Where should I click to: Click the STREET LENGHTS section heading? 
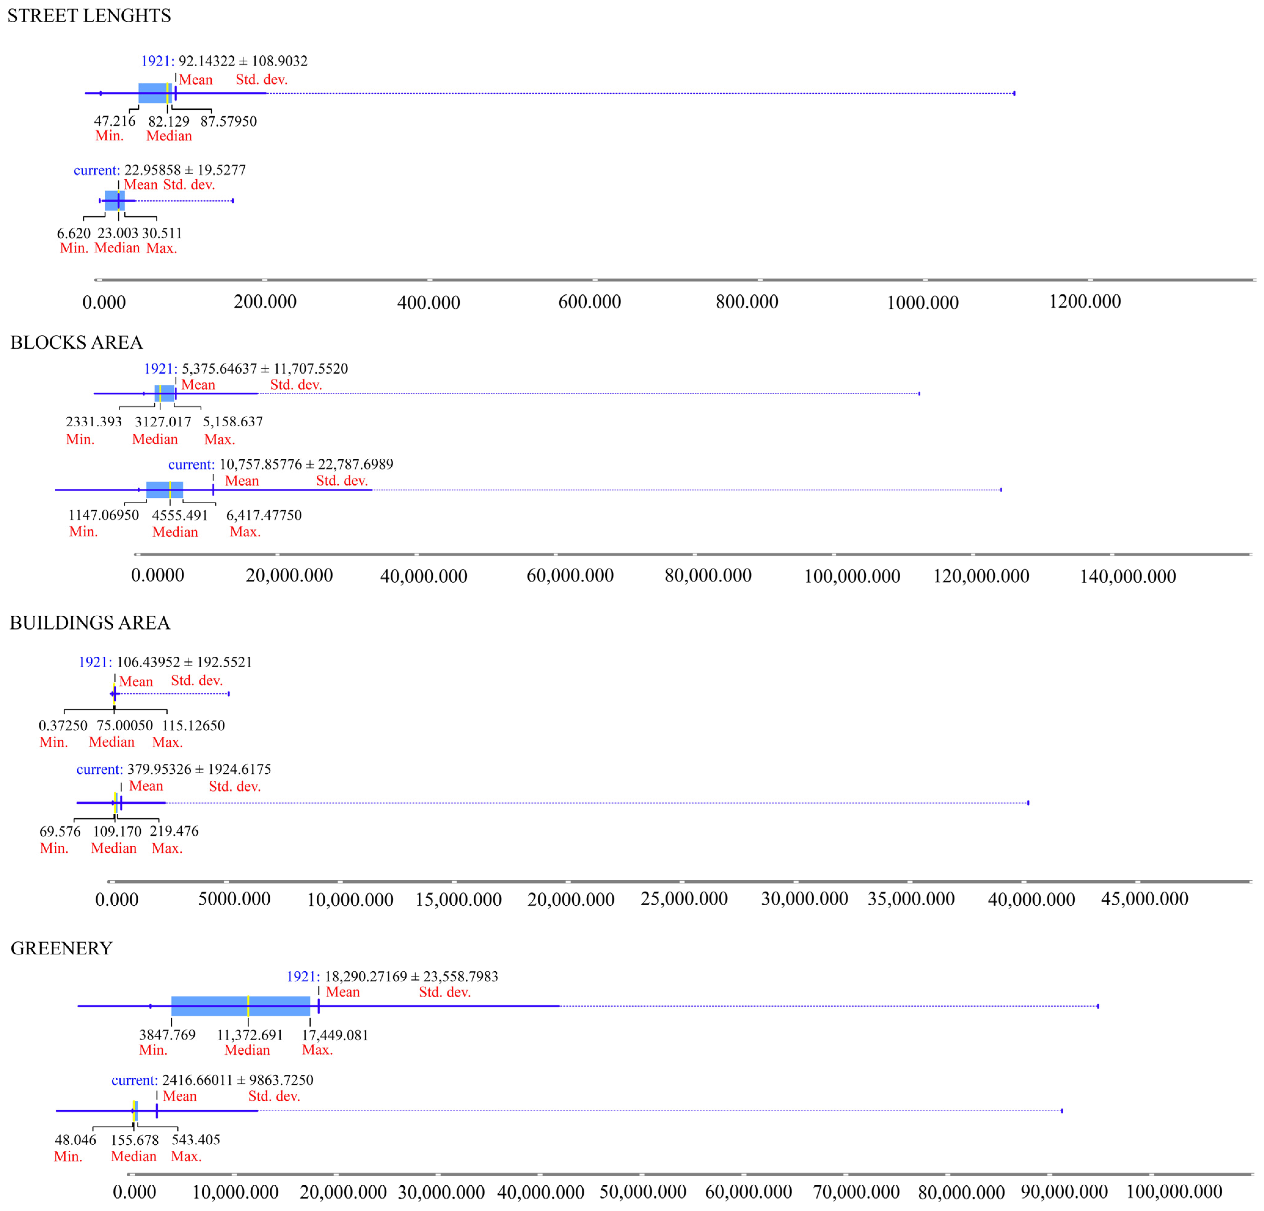coord(89,16)
